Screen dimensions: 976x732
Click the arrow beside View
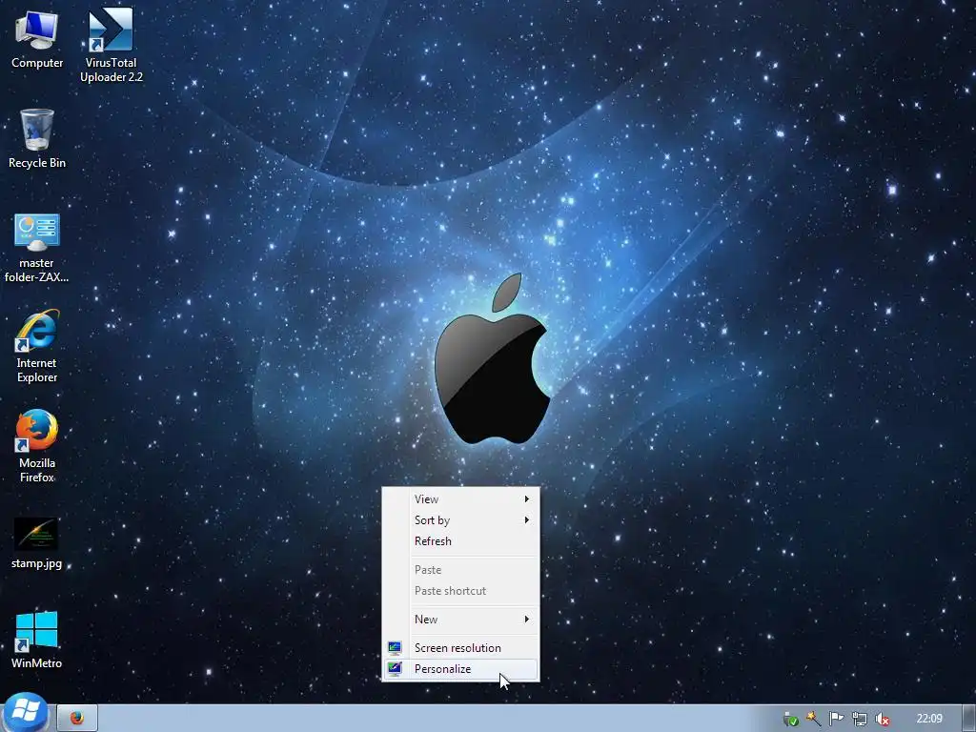(x=526, y=499)
